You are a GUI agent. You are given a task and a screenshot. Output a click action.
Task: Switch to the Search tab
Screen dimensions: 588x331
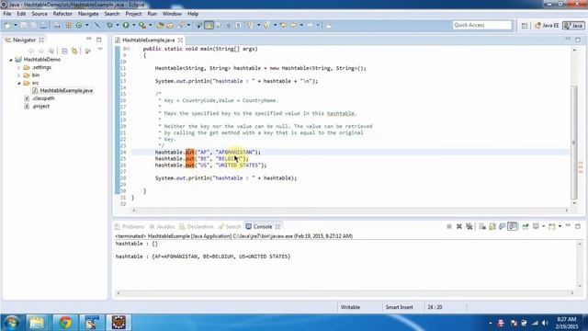tap(230, 227)
